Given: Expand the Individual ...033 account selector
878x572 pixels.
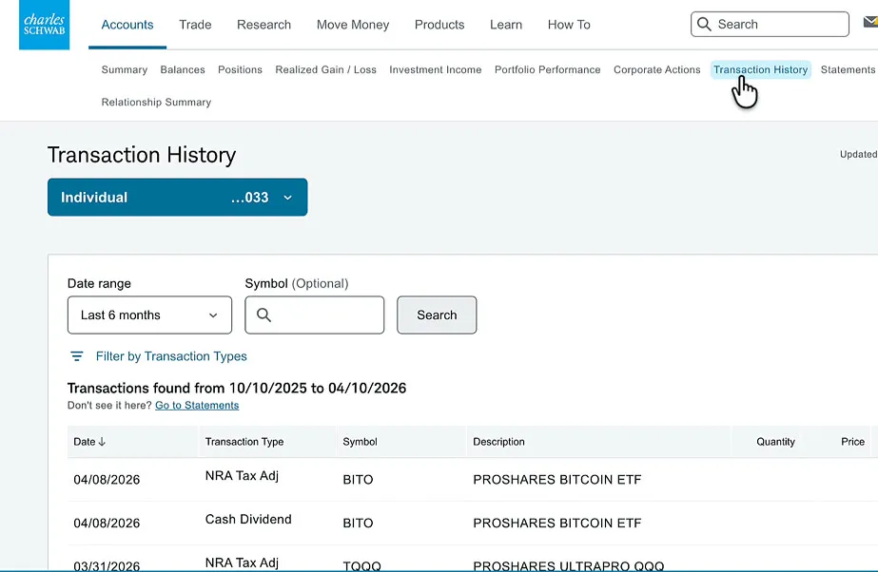Looking at the screenshot, I should [x=178, y=197].
